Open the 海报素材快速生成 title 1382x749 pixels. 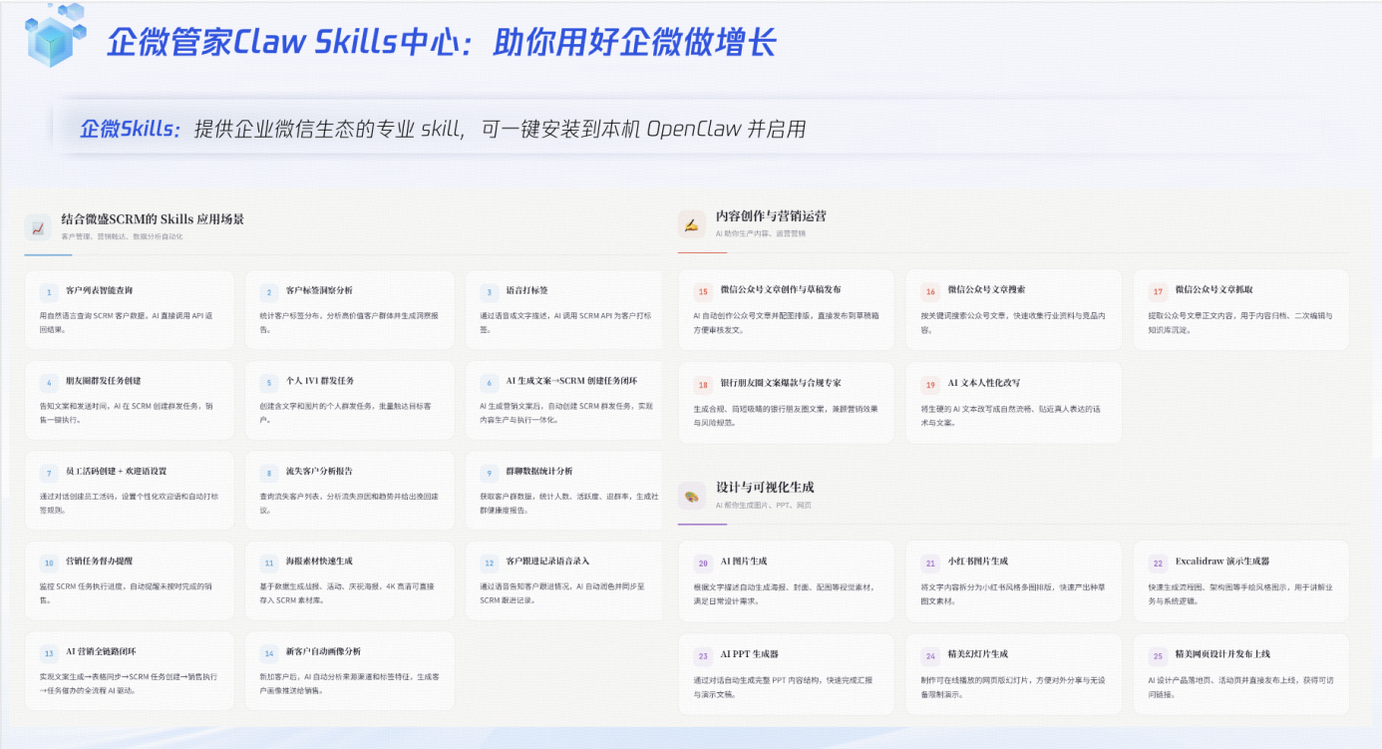[x=319, y=562]
